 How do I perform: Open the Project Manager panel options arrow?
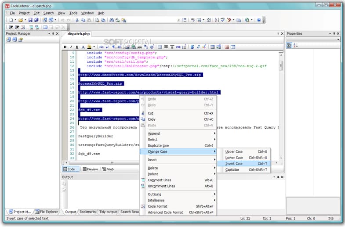pos(49,34)
